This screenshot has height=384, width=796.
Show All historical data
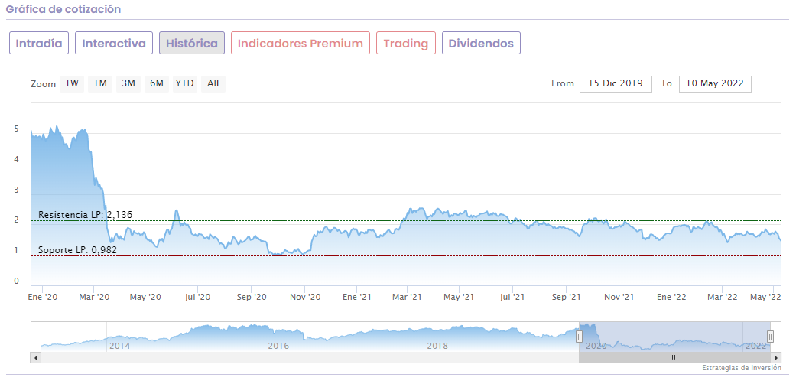(x=213, y=83)
